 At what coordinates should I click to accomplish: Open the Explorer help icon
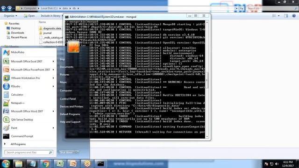click(294, 16)
